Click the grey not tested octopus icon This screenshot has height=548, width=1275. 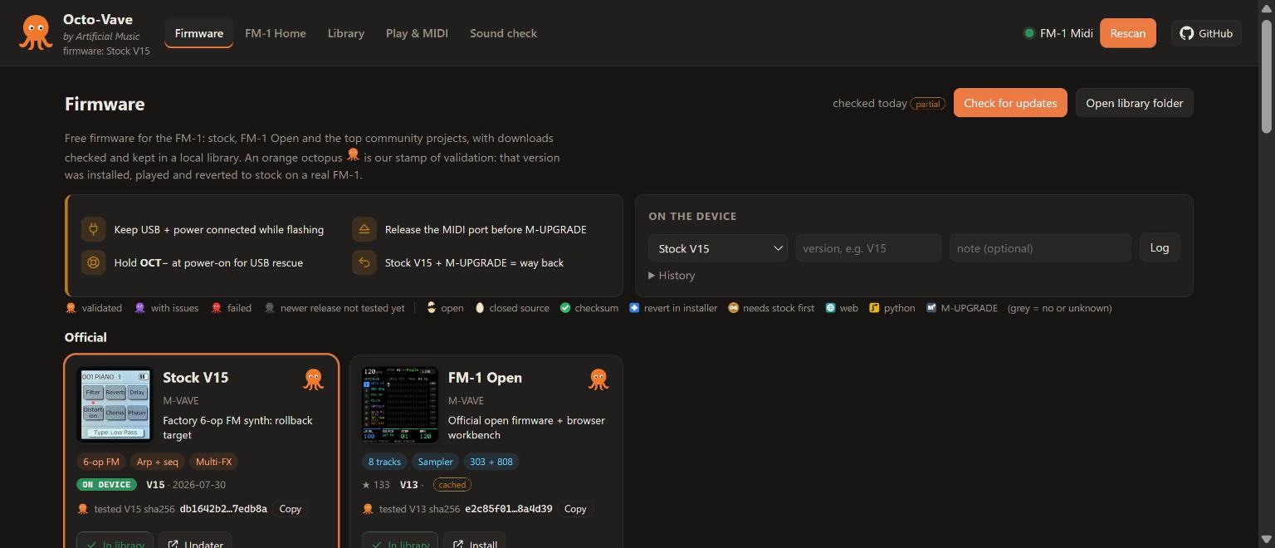(269, 308)
